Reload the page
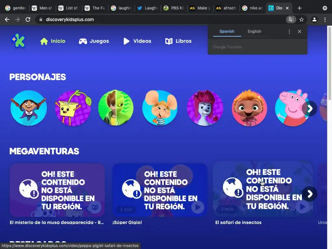Screen dimensions: 332x249 (28, 19)
